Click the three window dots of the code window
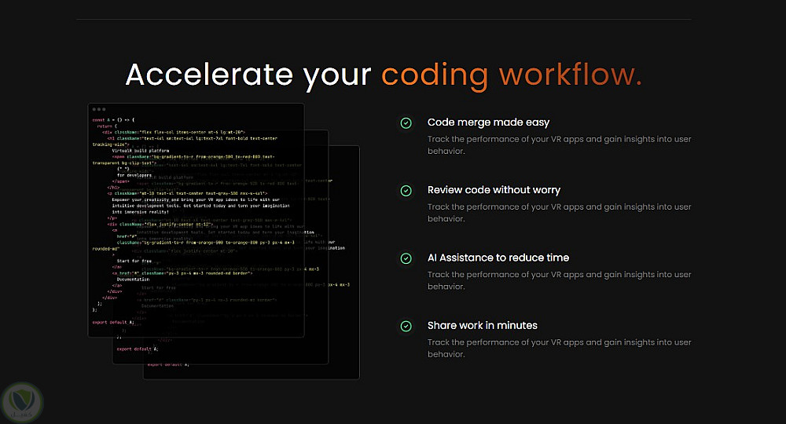Screen dimensions: 786x424 (99, 109)
